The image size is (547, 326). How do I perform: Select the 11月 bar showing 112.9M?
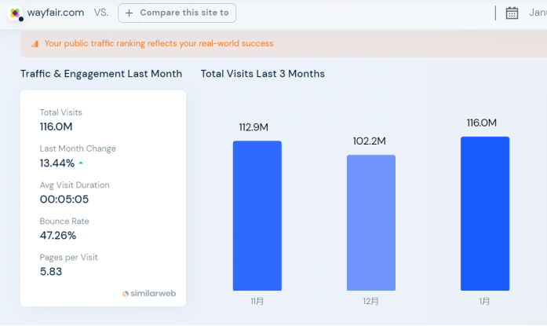pyautogui.click(x=257, y=215)
